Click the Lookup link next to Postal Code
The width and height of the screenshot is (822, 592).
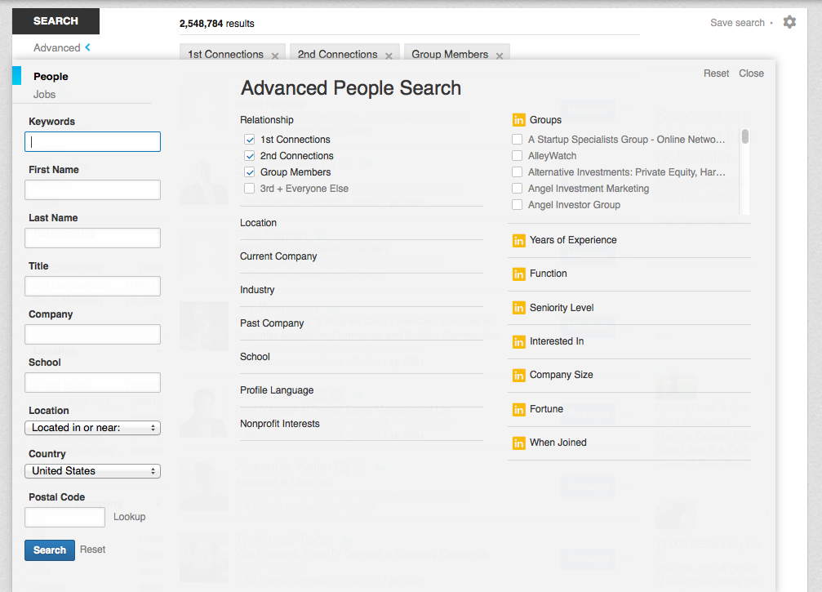point(129,517)
